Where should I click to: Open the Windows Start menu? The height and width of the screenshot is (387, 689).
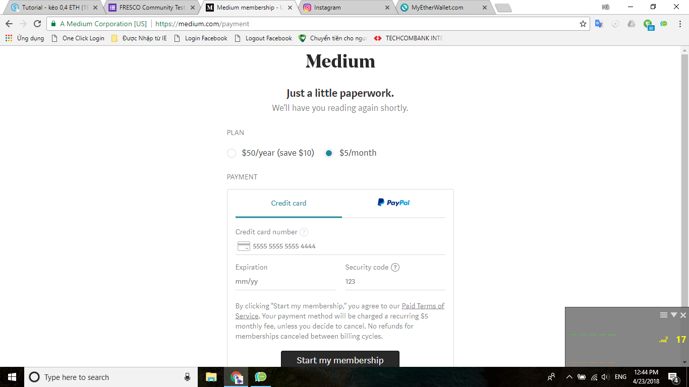(12, 377)
